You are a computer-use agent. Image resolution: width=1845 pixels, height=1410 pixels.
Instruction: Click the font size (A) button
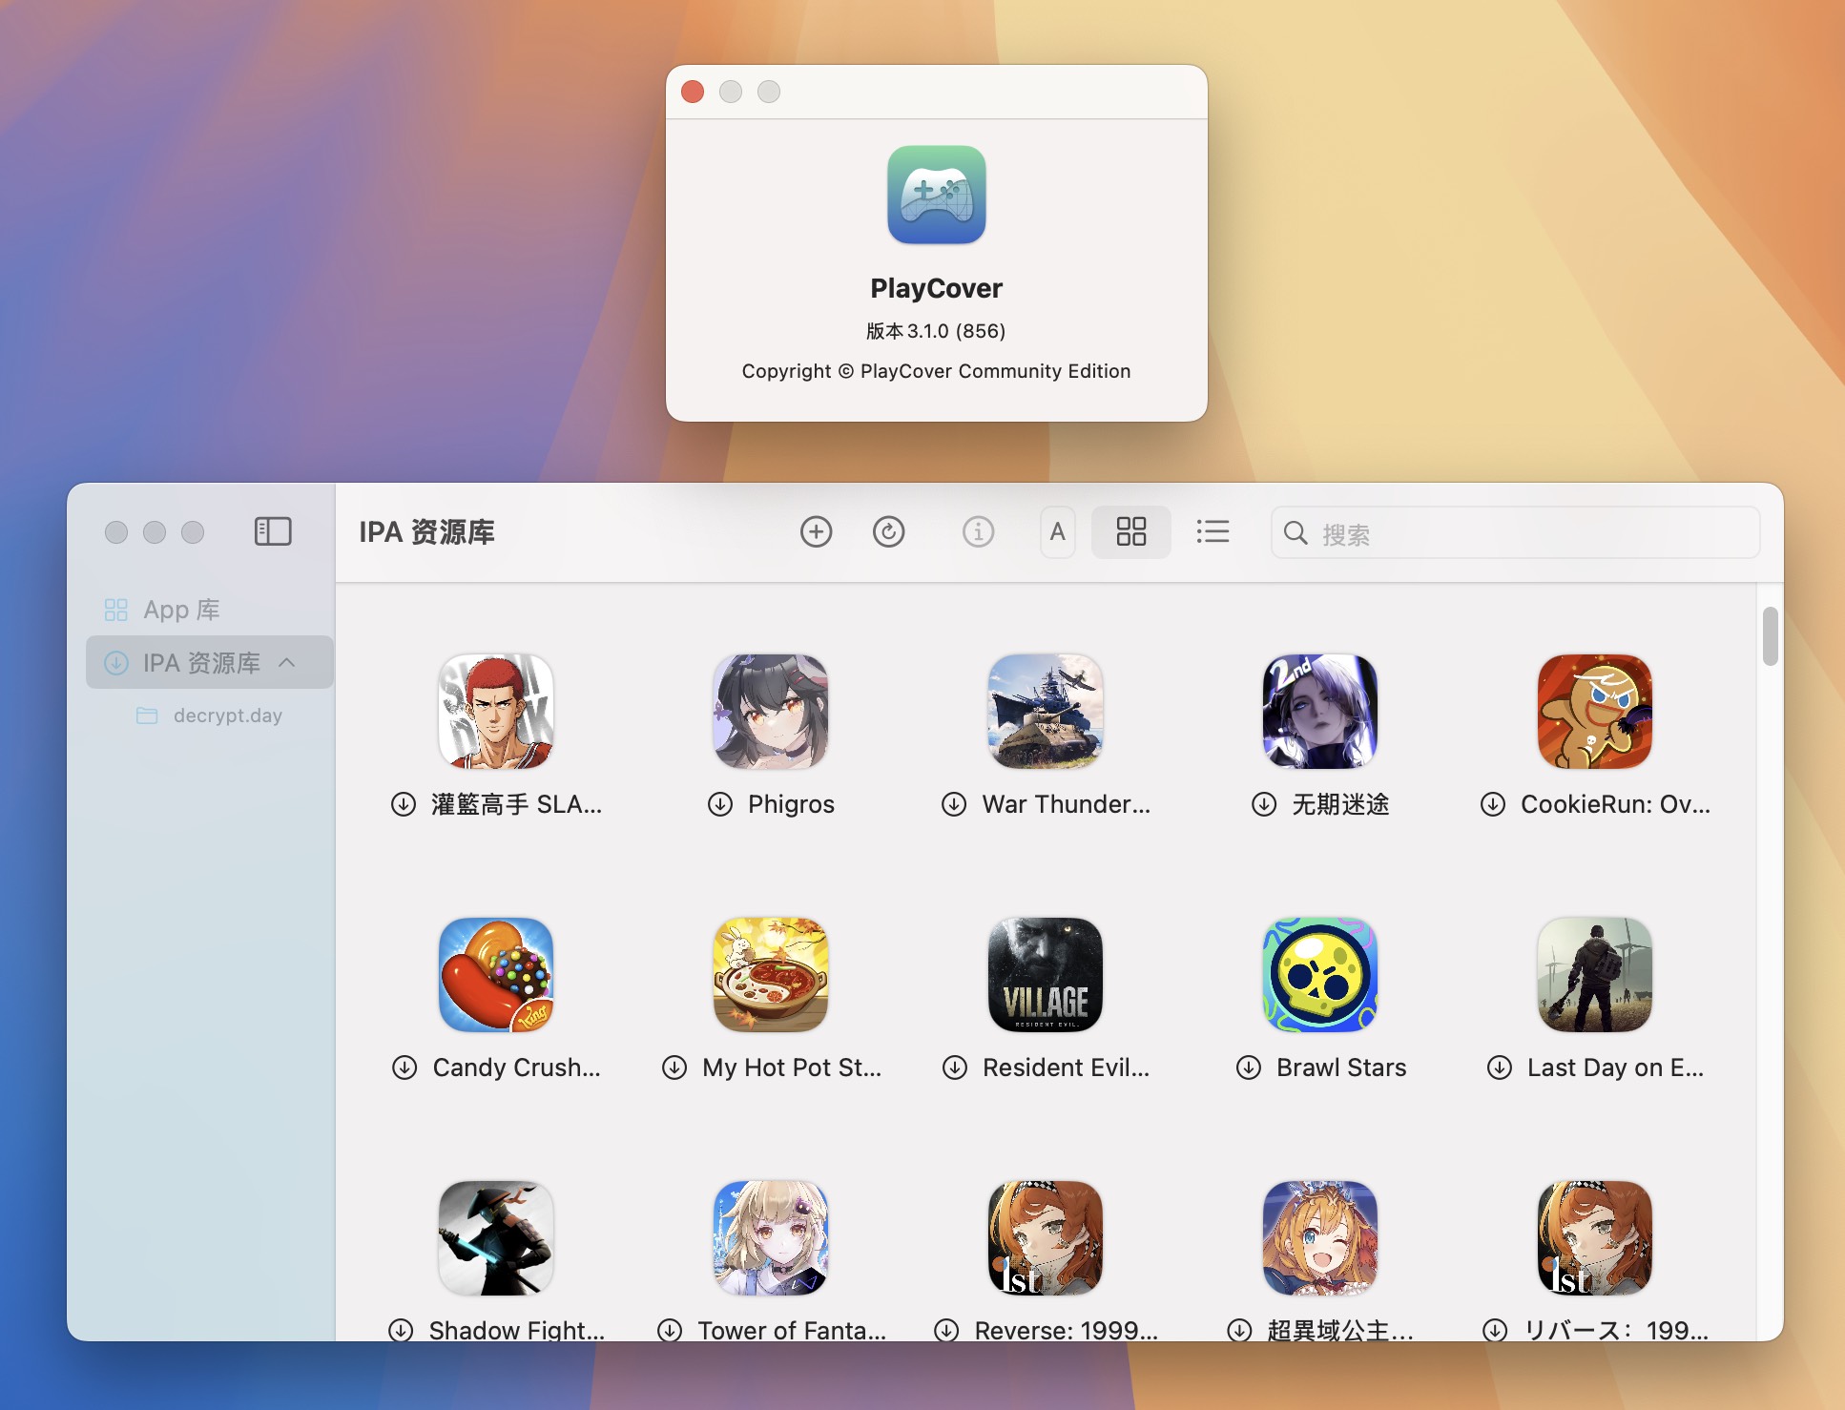pos(1057,530)
